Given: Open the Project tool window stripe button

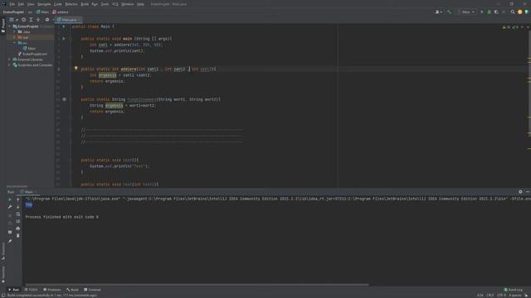Looking at the screenshot, I should click(x=3, y=26).
